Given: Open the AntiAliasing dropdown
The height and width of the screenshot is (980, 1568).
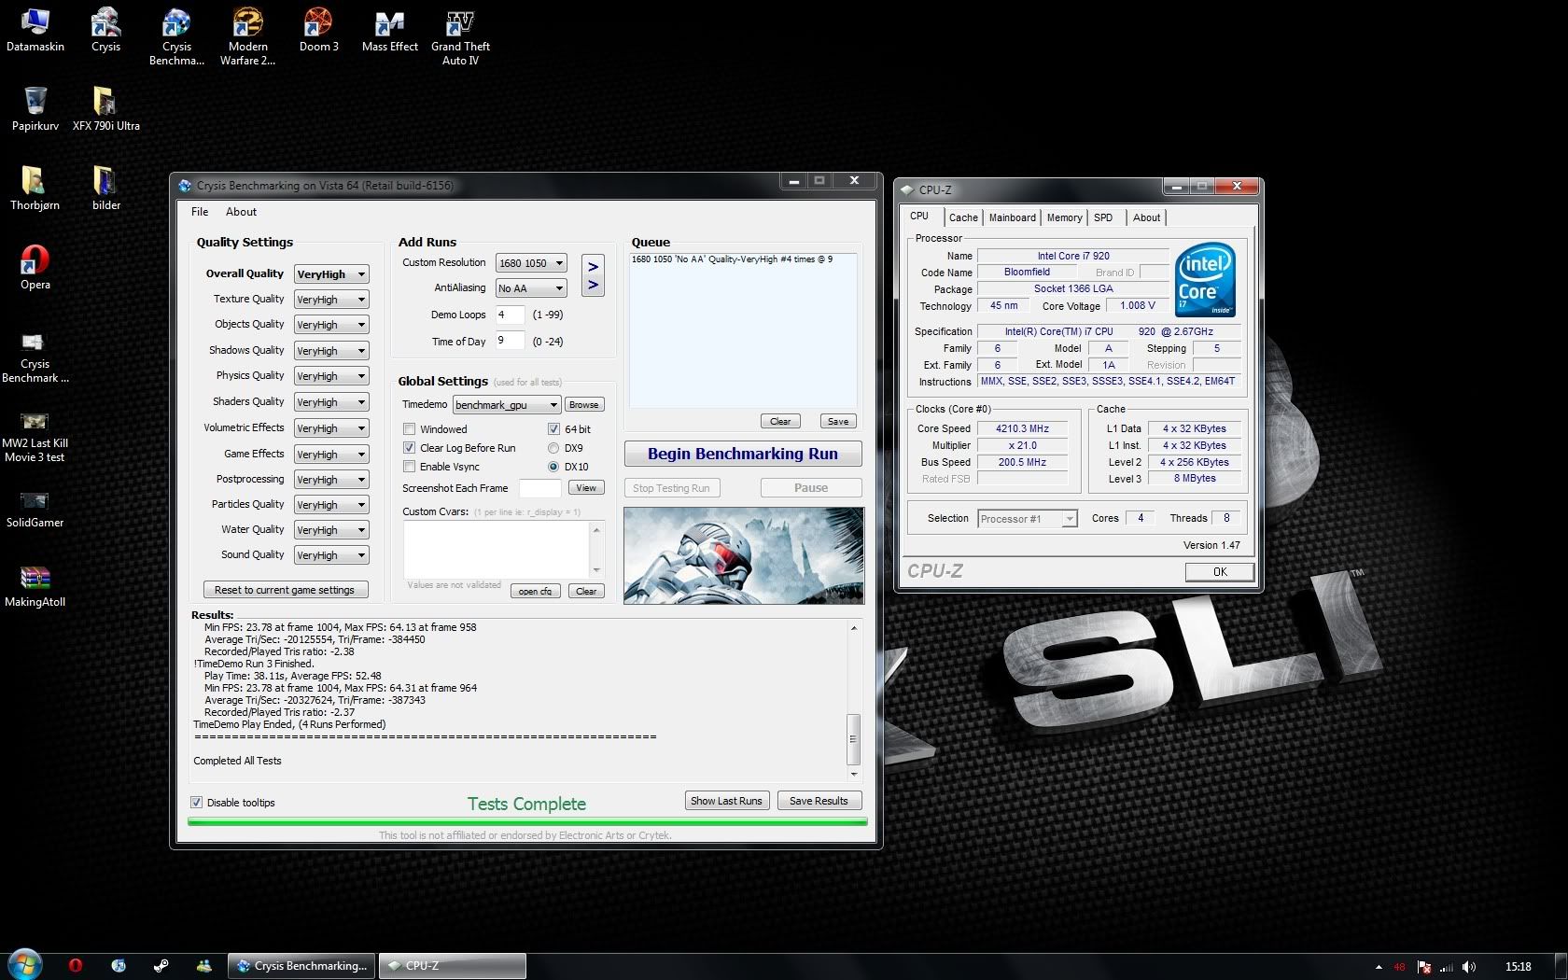Looking at the screenshot, I should coord(531,288).
